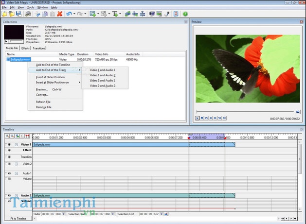Viewport: 306px width, 224px height.
Task: Select Video 2 and Audio 1 submenu item
Action: coord(105,80)
